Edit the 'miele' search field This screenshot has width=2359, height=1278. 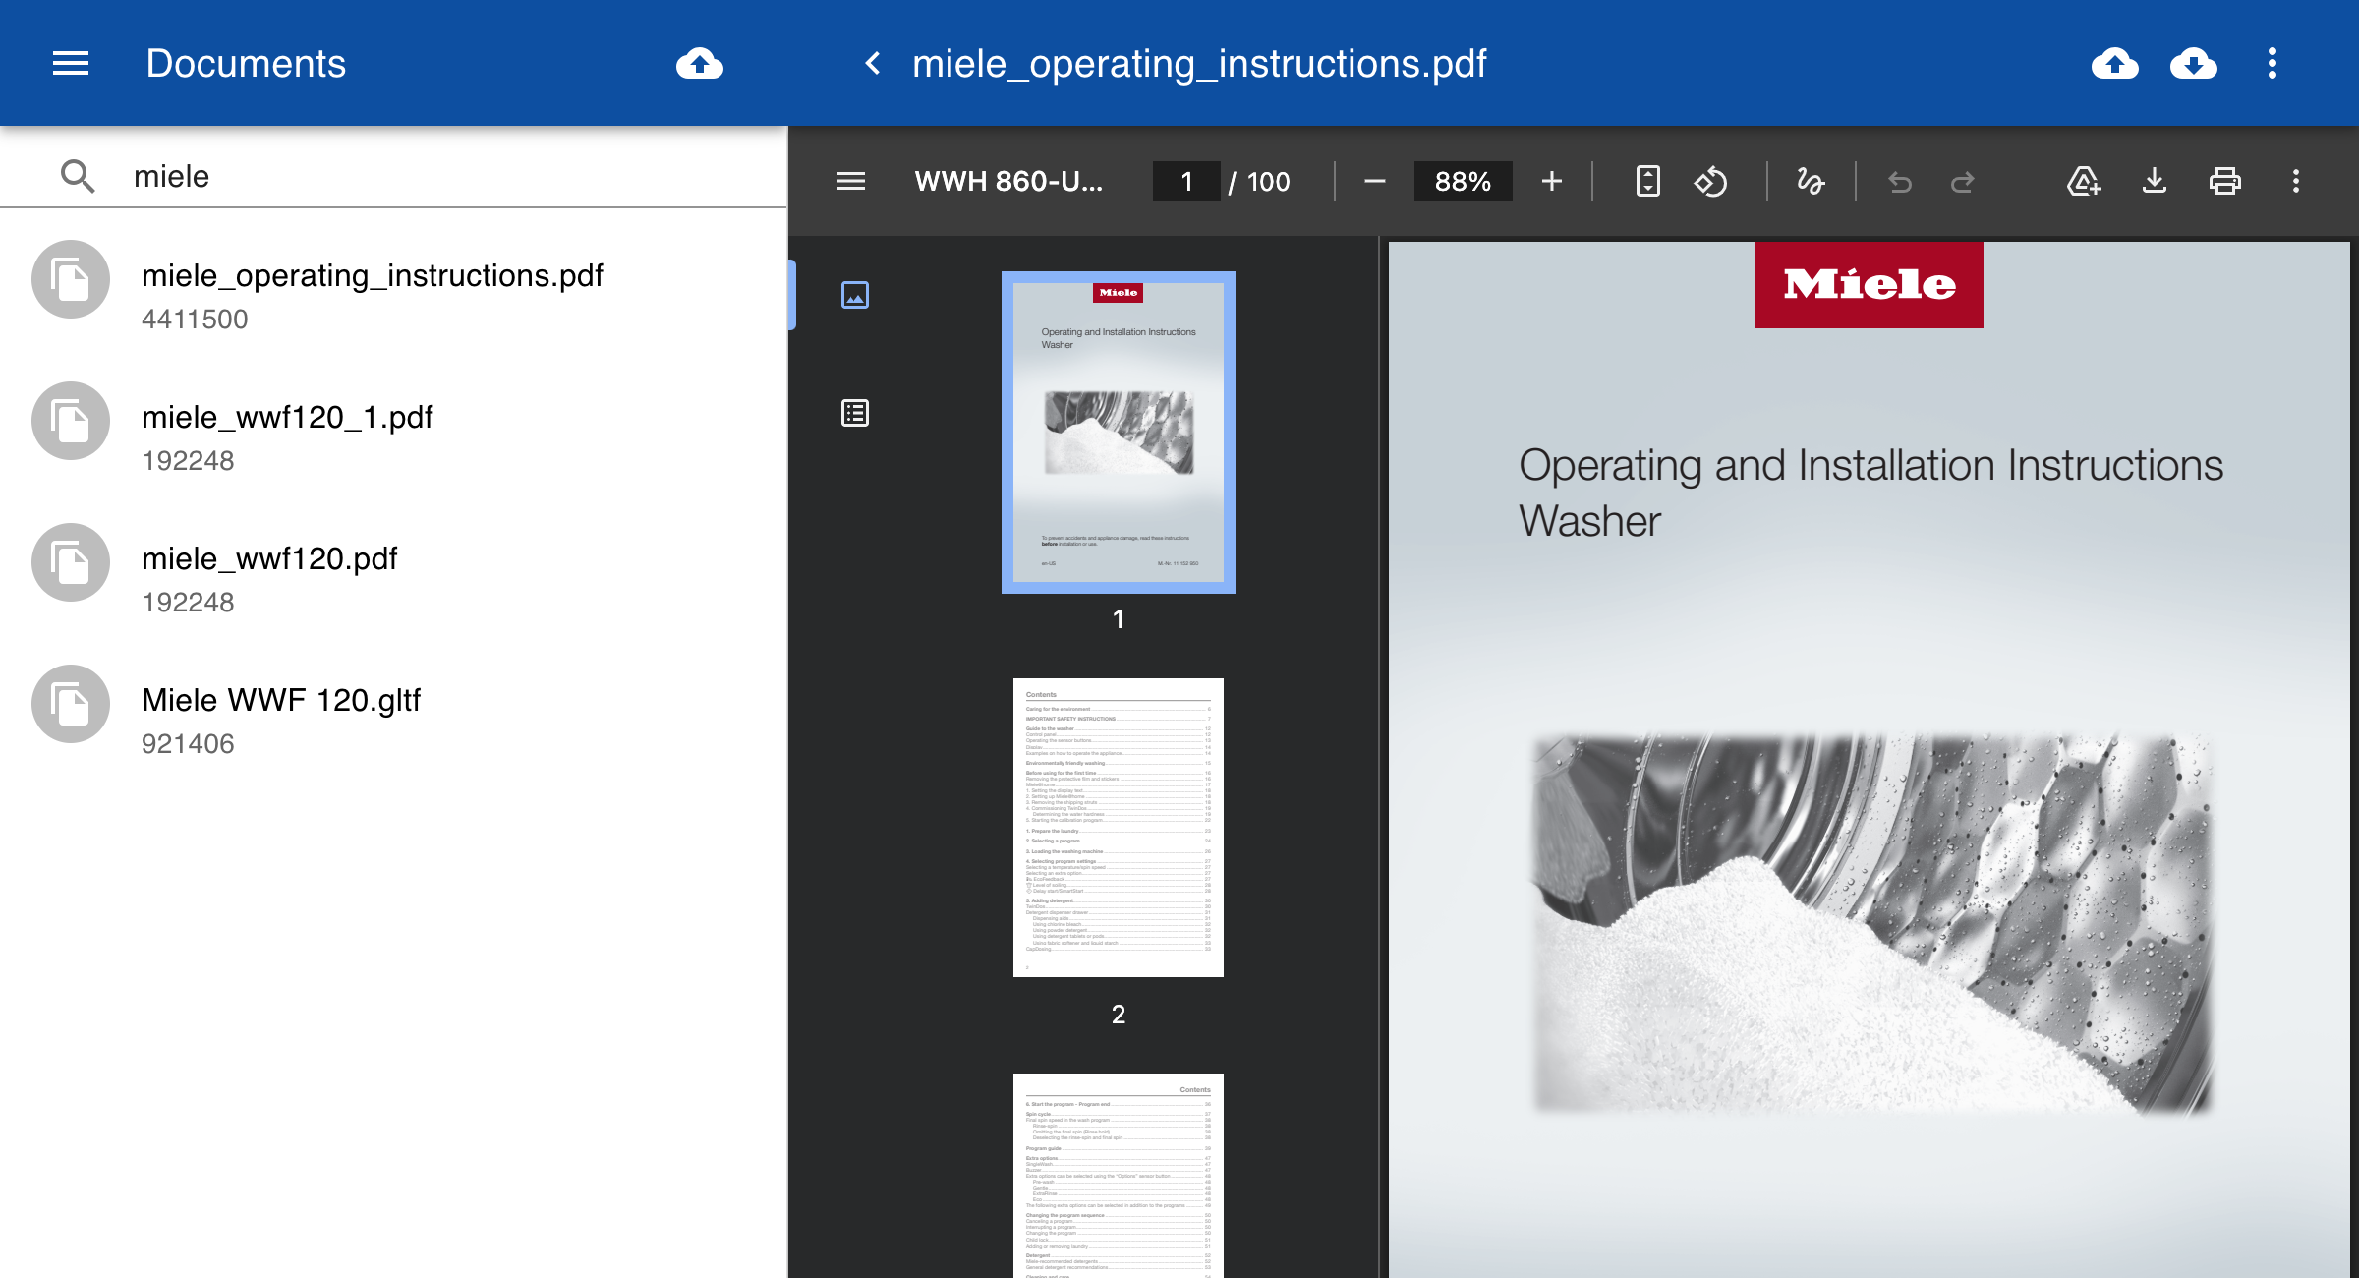(x=452, y=177)
